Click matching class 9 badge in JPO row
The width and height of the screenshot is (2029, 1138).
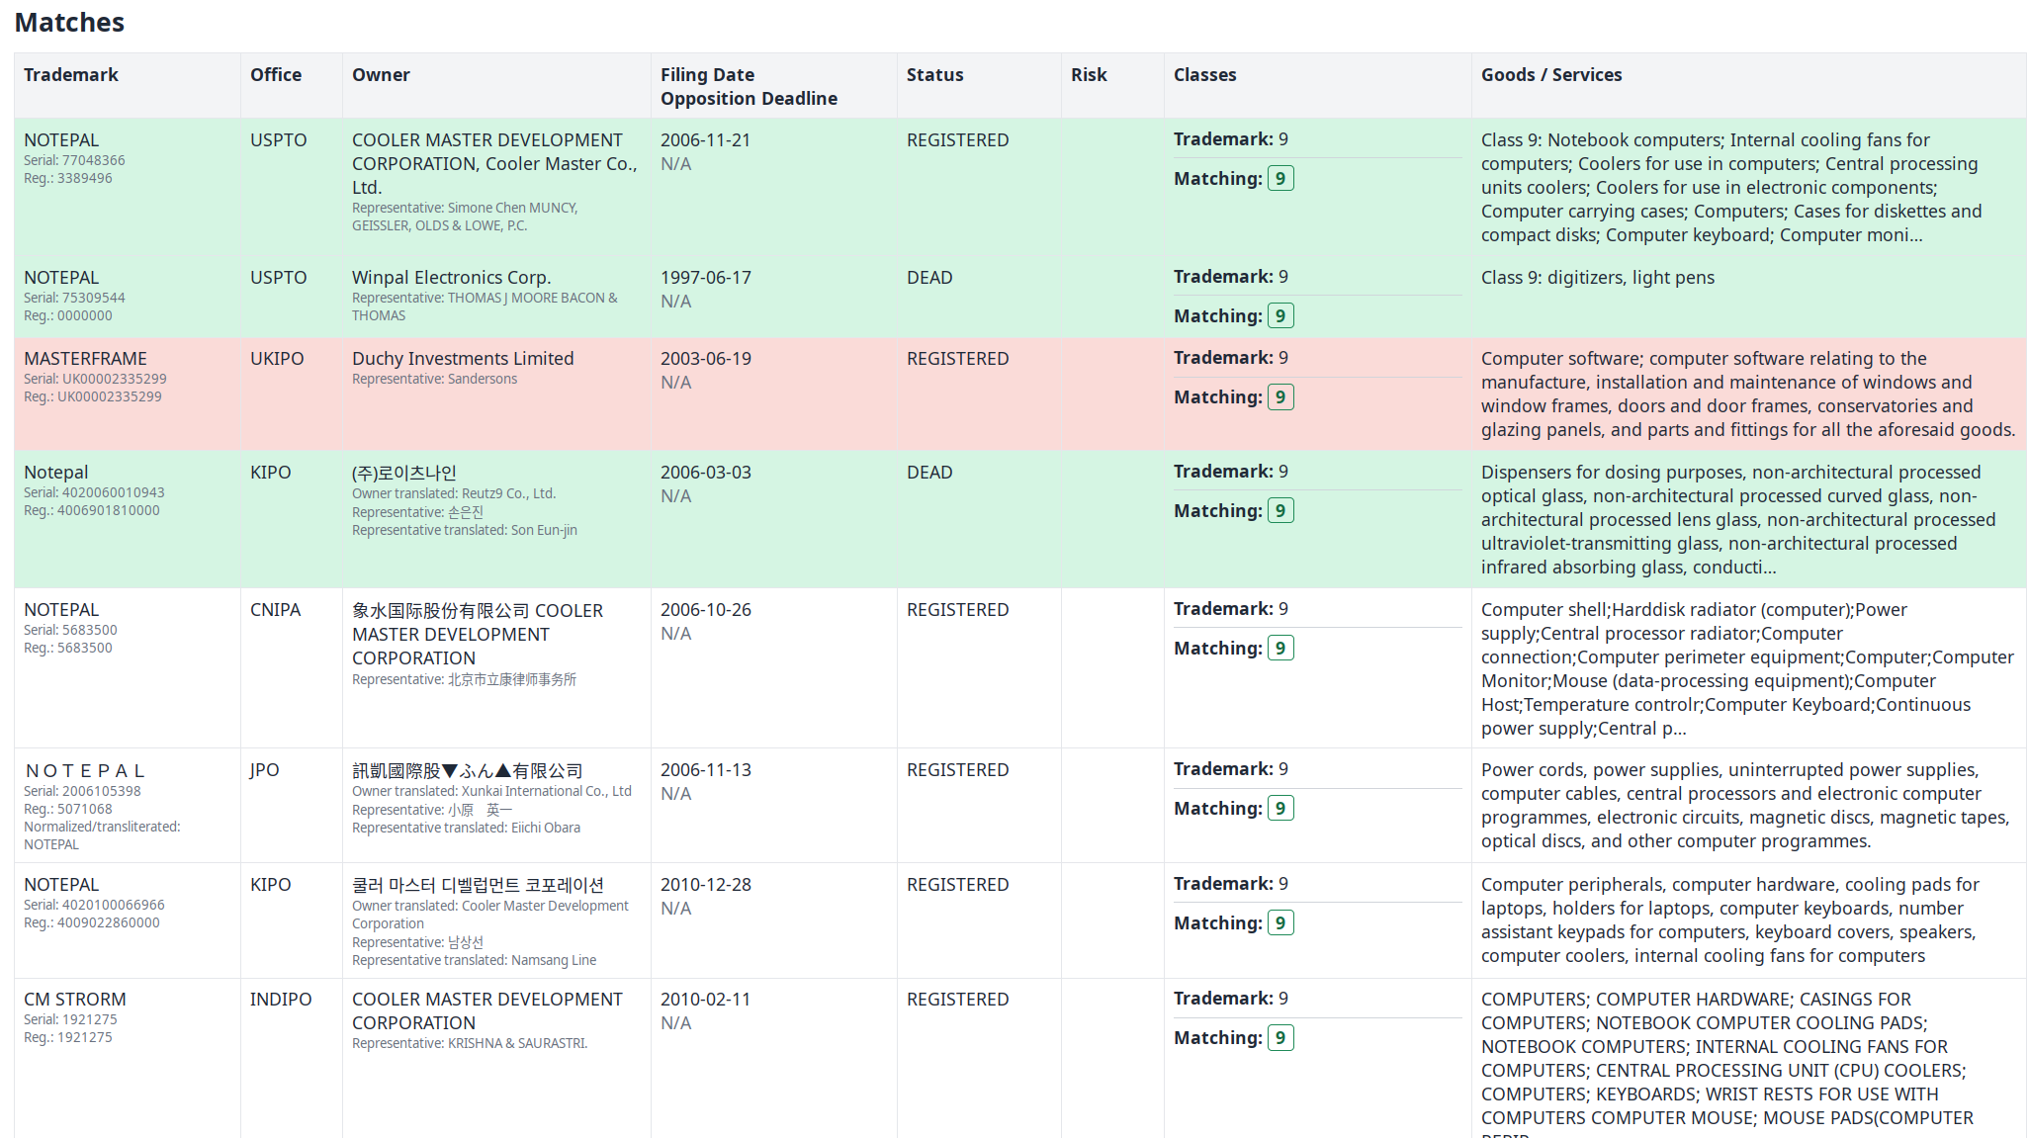pos(1280,809)
